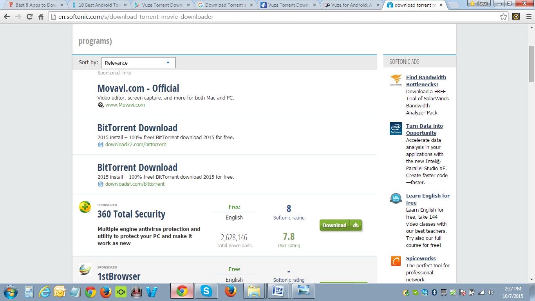Open the 1stBrowser program title
Screen dimensions: 535x301
point(119,277)
